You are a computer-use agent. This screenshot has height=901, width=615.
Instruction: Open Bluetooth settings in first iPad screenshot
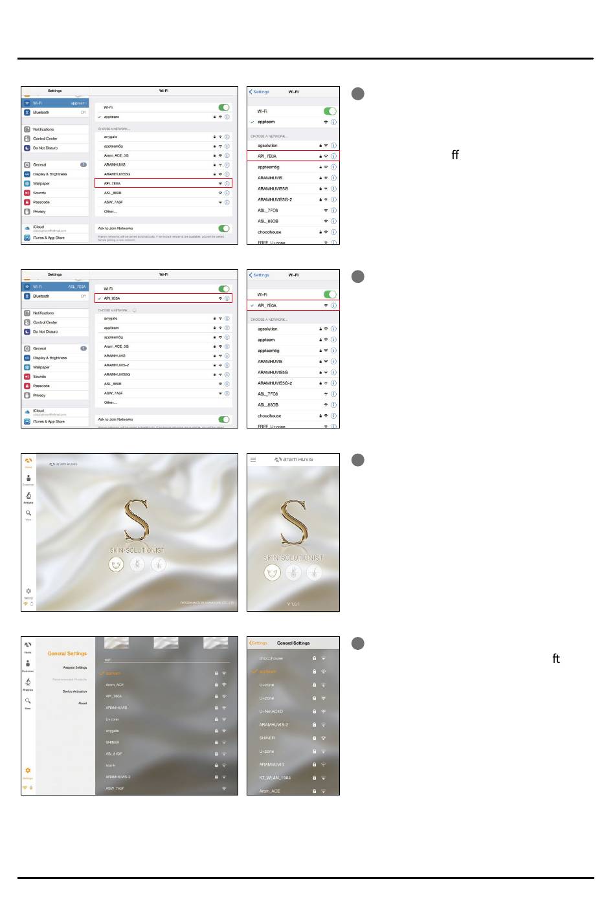coord(55,113)
